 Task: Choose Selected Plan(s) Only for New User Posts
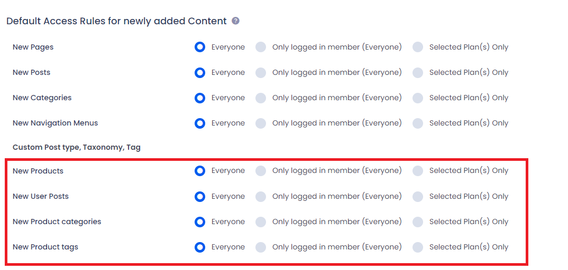point(418,196)
